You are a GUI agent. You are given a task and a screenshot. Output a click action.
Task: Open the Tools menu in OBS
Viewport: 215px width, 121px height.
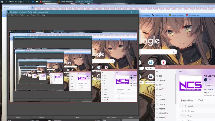[x=39, y=15]
